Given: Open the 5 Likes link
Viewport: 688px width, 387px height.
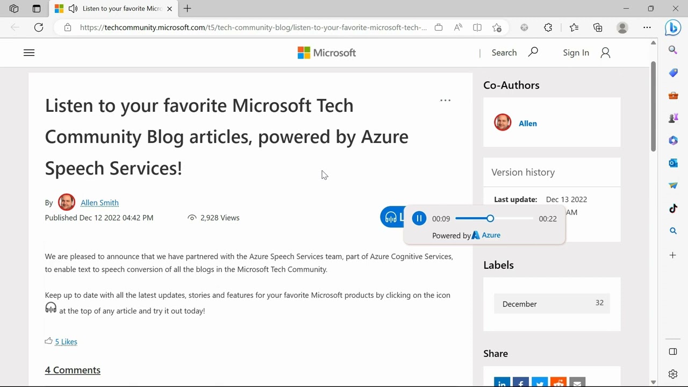Looking at the screenshot, I should (x=66, y=342).
